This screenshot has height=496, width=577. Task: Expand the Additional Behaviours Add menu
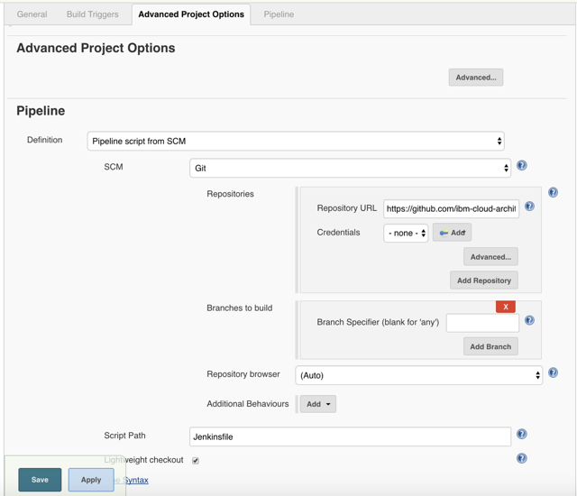[318, 404]
